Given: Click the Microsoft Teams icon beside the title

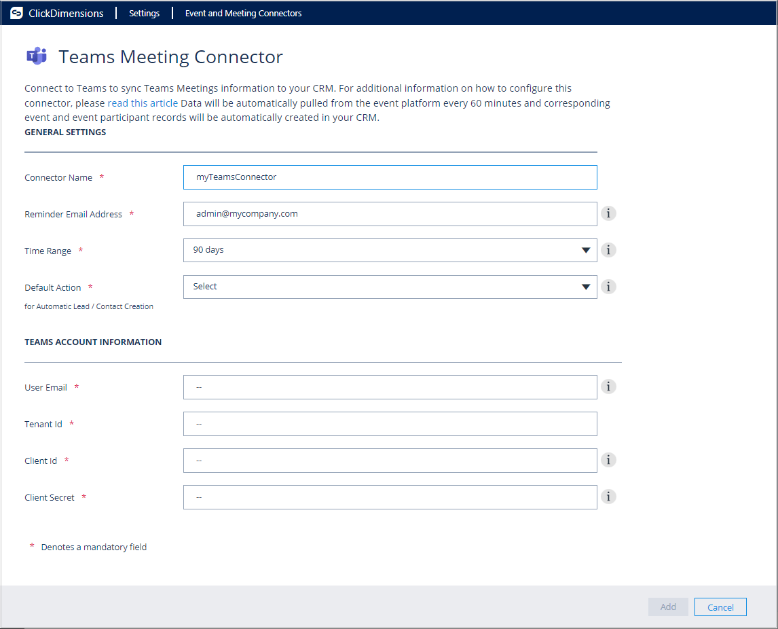Looking at the screenshot, I should tap(37, 56).
